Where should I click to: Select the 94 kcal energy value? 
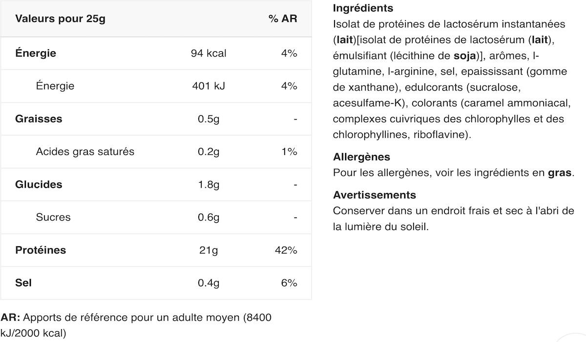[209, 53]
